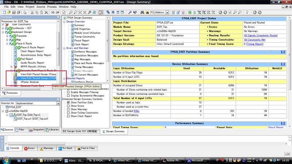Click the Windows Start orb

6,160
